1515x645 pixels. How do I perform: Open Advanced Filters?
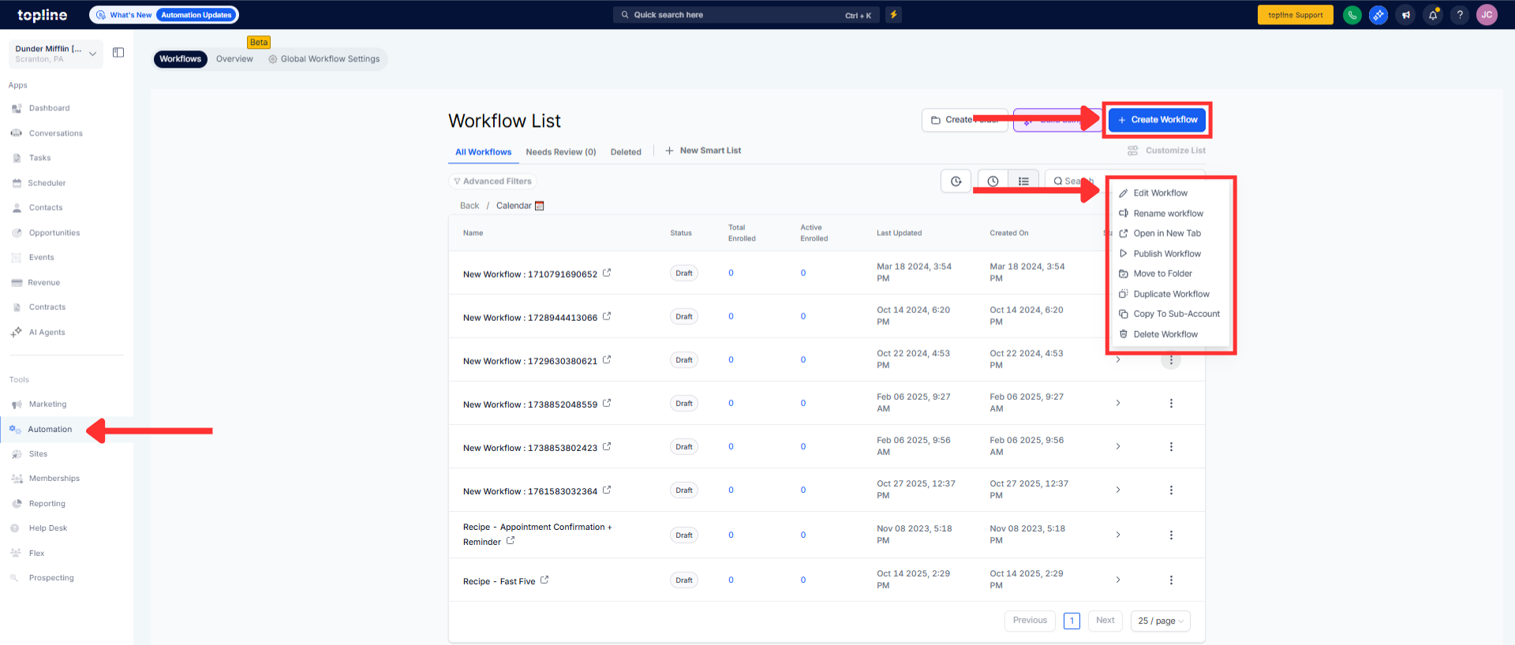tap(492, 181)
